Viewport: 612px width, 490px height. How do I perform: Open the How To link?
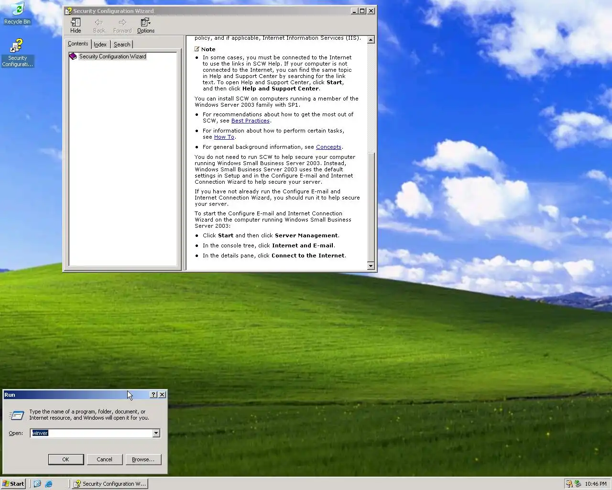click(x=224, y=137)
